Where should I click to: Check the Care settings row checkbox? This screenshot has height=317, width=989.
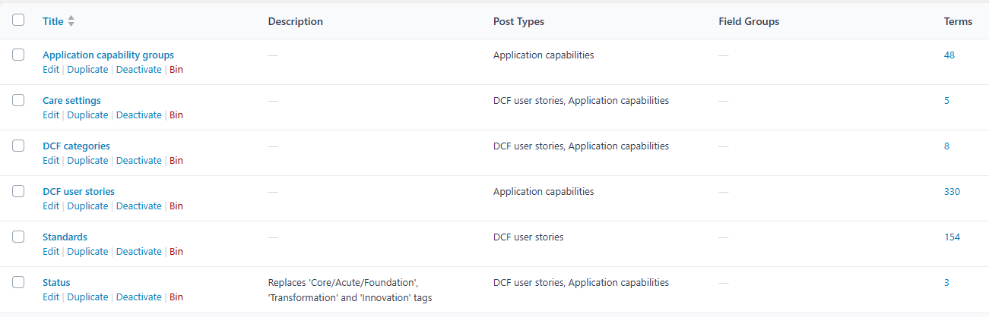click(18, 100)
